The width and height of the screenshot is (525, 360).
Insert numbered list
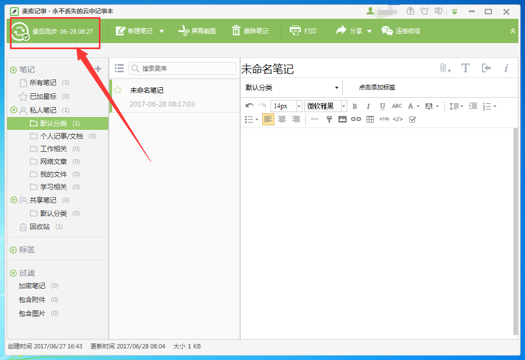pos(489,107)
